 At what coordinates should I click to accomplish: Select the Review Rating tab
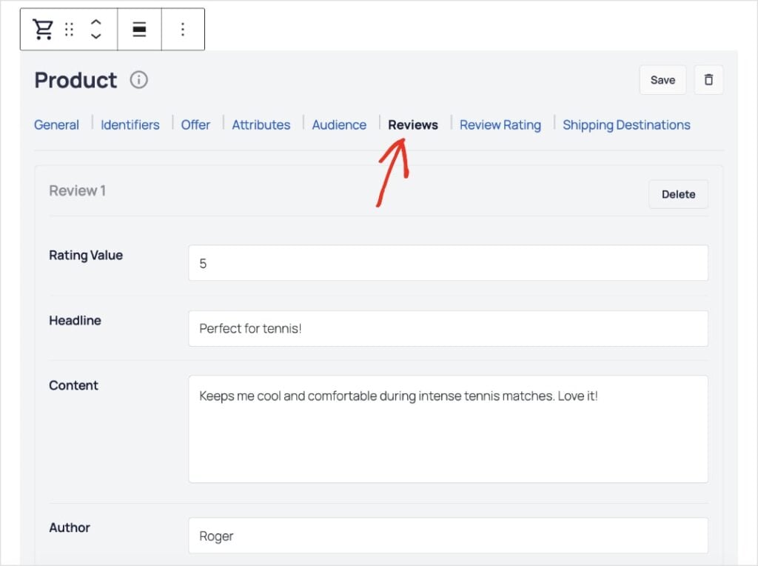(x=500, y=124)
